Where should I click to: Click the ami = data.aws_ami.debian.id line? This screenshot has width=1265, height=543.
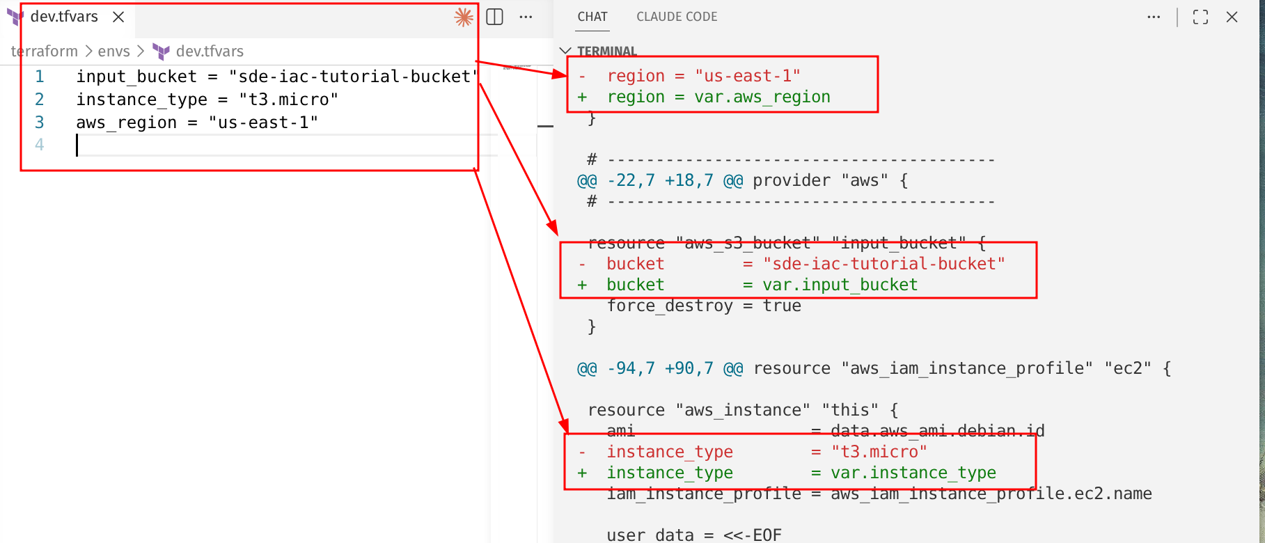point(826,431)
